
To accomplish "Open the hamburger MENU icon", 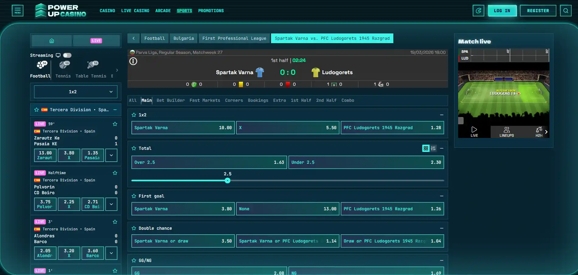I will click(18, 11).
